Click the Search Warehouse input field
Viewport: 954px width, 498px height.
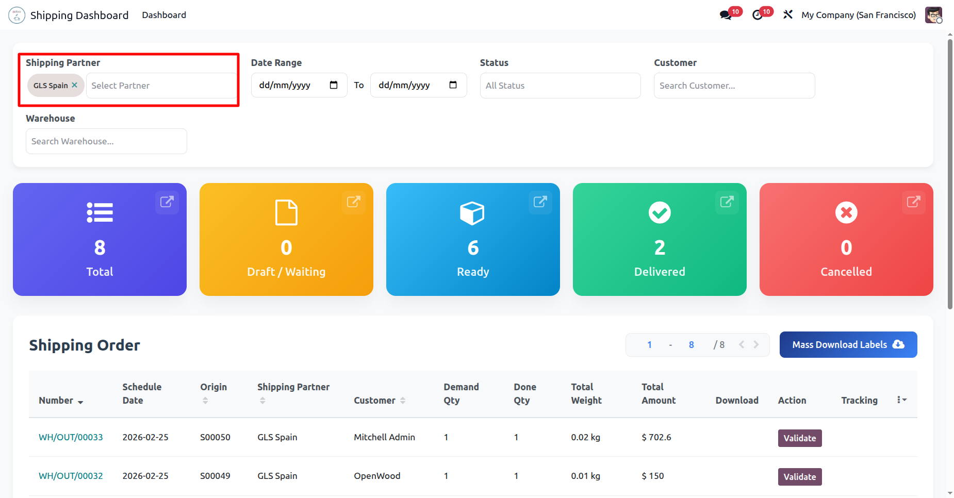106,141
